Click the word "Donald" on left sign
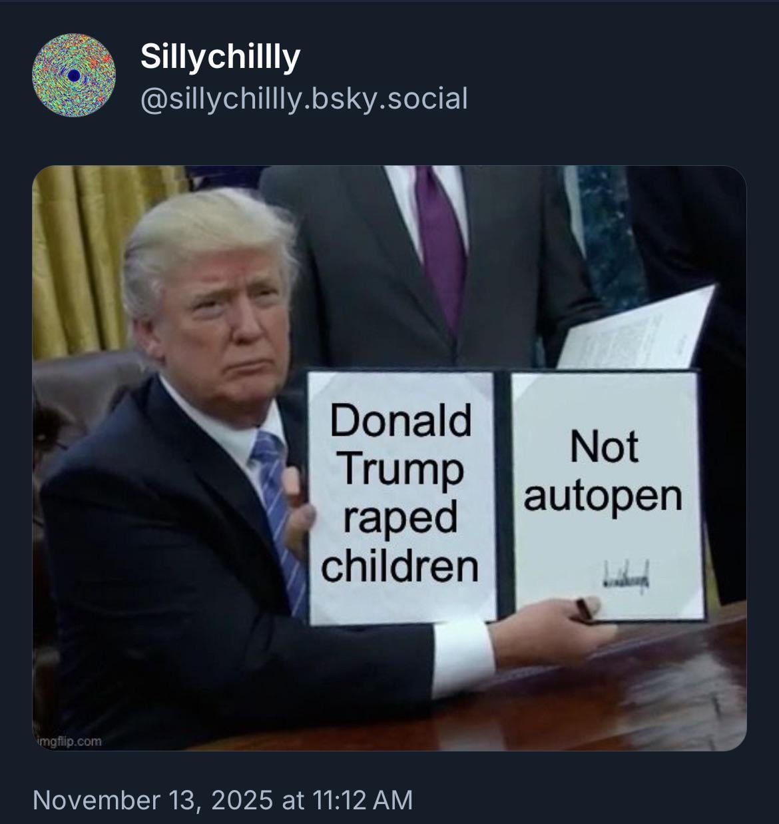The width and height of the screenshot is (779, 824). pyautogui.click(x=401, y=420)
